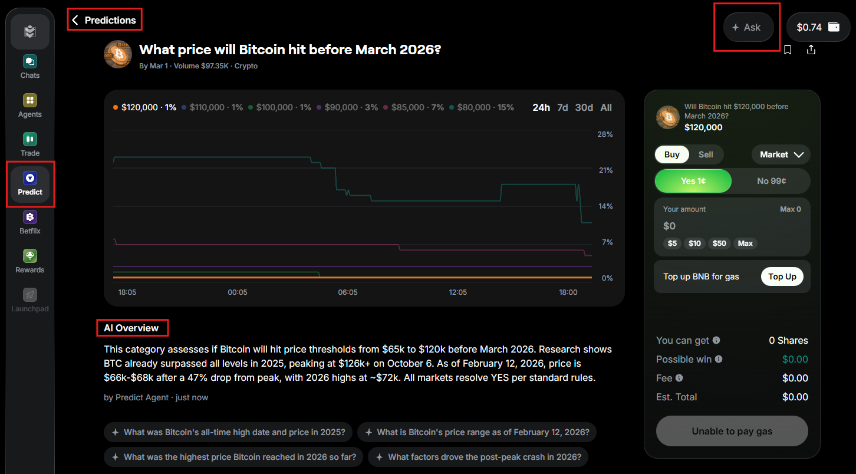Open the Market order type dropdown

pyautogui.click(x=781, y=154)
